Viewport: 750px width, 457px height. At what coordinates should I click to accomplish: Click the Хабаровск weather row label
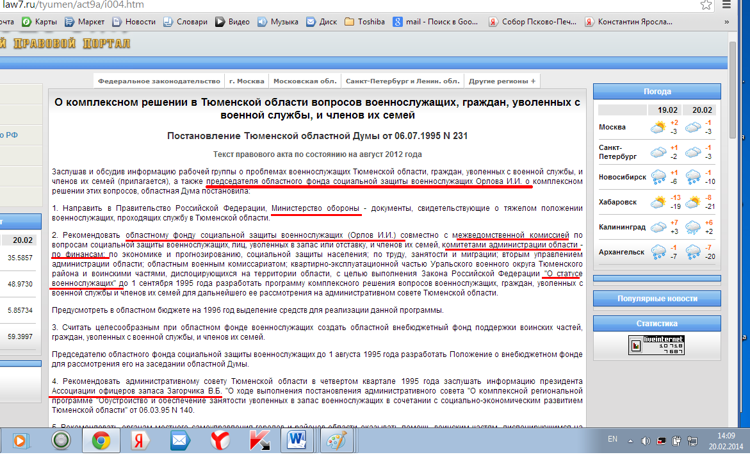tap(617, 201)
